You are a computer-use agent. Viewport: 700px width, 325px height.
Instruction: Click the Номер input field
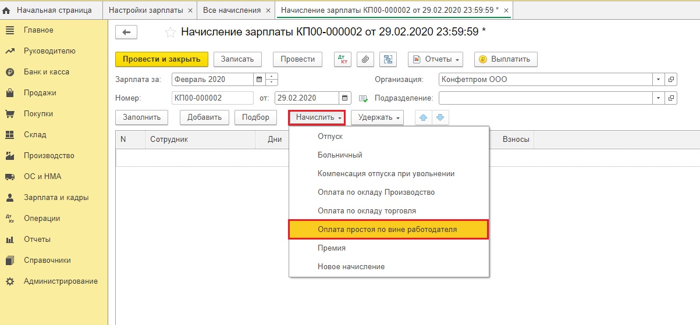(212, 98)
